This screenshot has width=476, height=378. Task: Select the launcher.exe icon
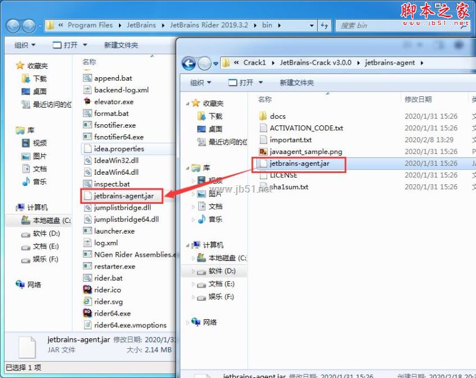(87, 231)
